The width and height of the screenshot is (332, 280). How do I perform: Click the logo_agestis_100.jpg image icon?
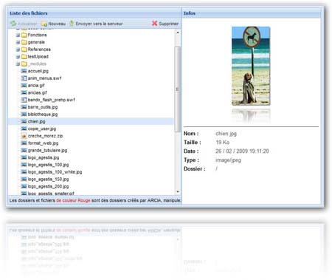(24, 165)
